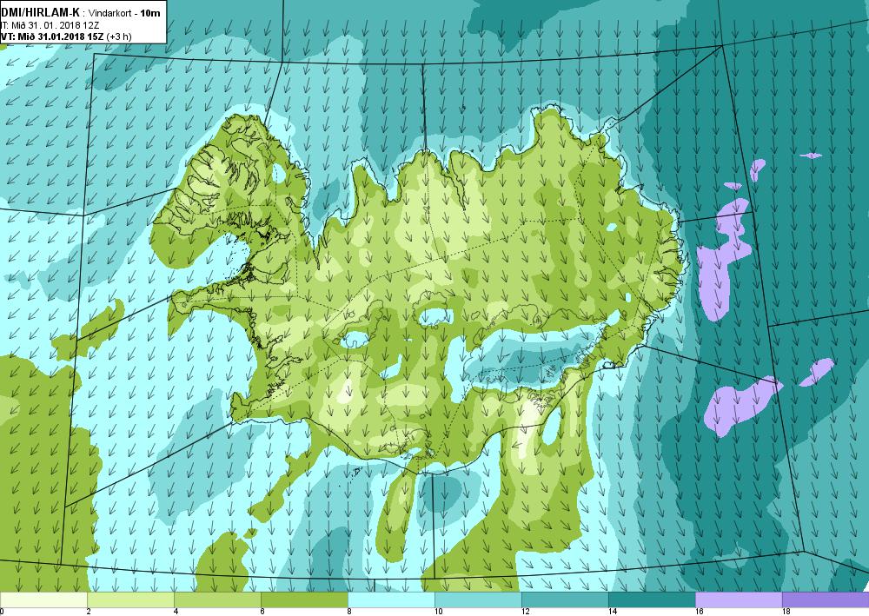The width and height of the screenshot is (869, 616).
Task: Select the medium green 4–6 legend swatch
Action: tap(217, 599)
